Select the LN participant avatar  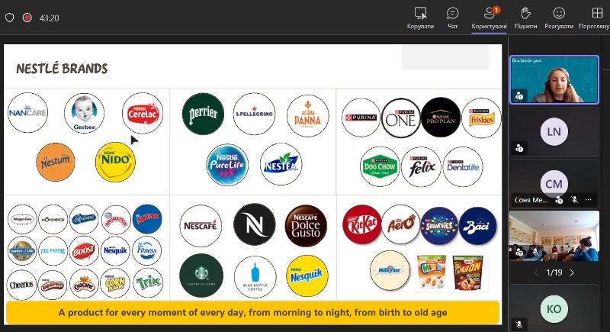coord(554,131)
